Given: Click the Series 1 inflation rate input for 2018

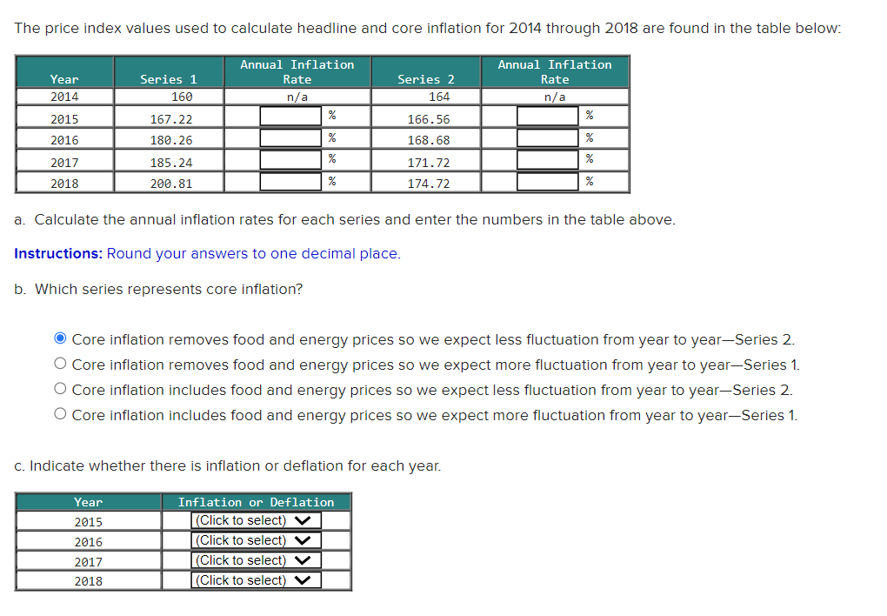Looking at the screenshot, I should coord(290,181).
